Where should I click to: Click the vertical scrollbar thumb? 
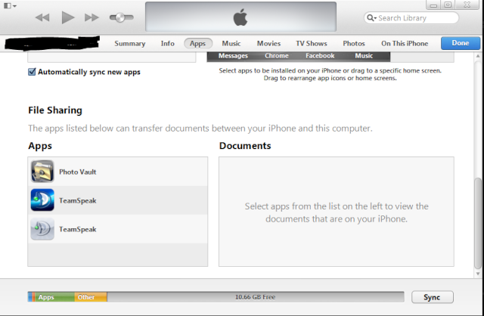click(x=478, y=223)
